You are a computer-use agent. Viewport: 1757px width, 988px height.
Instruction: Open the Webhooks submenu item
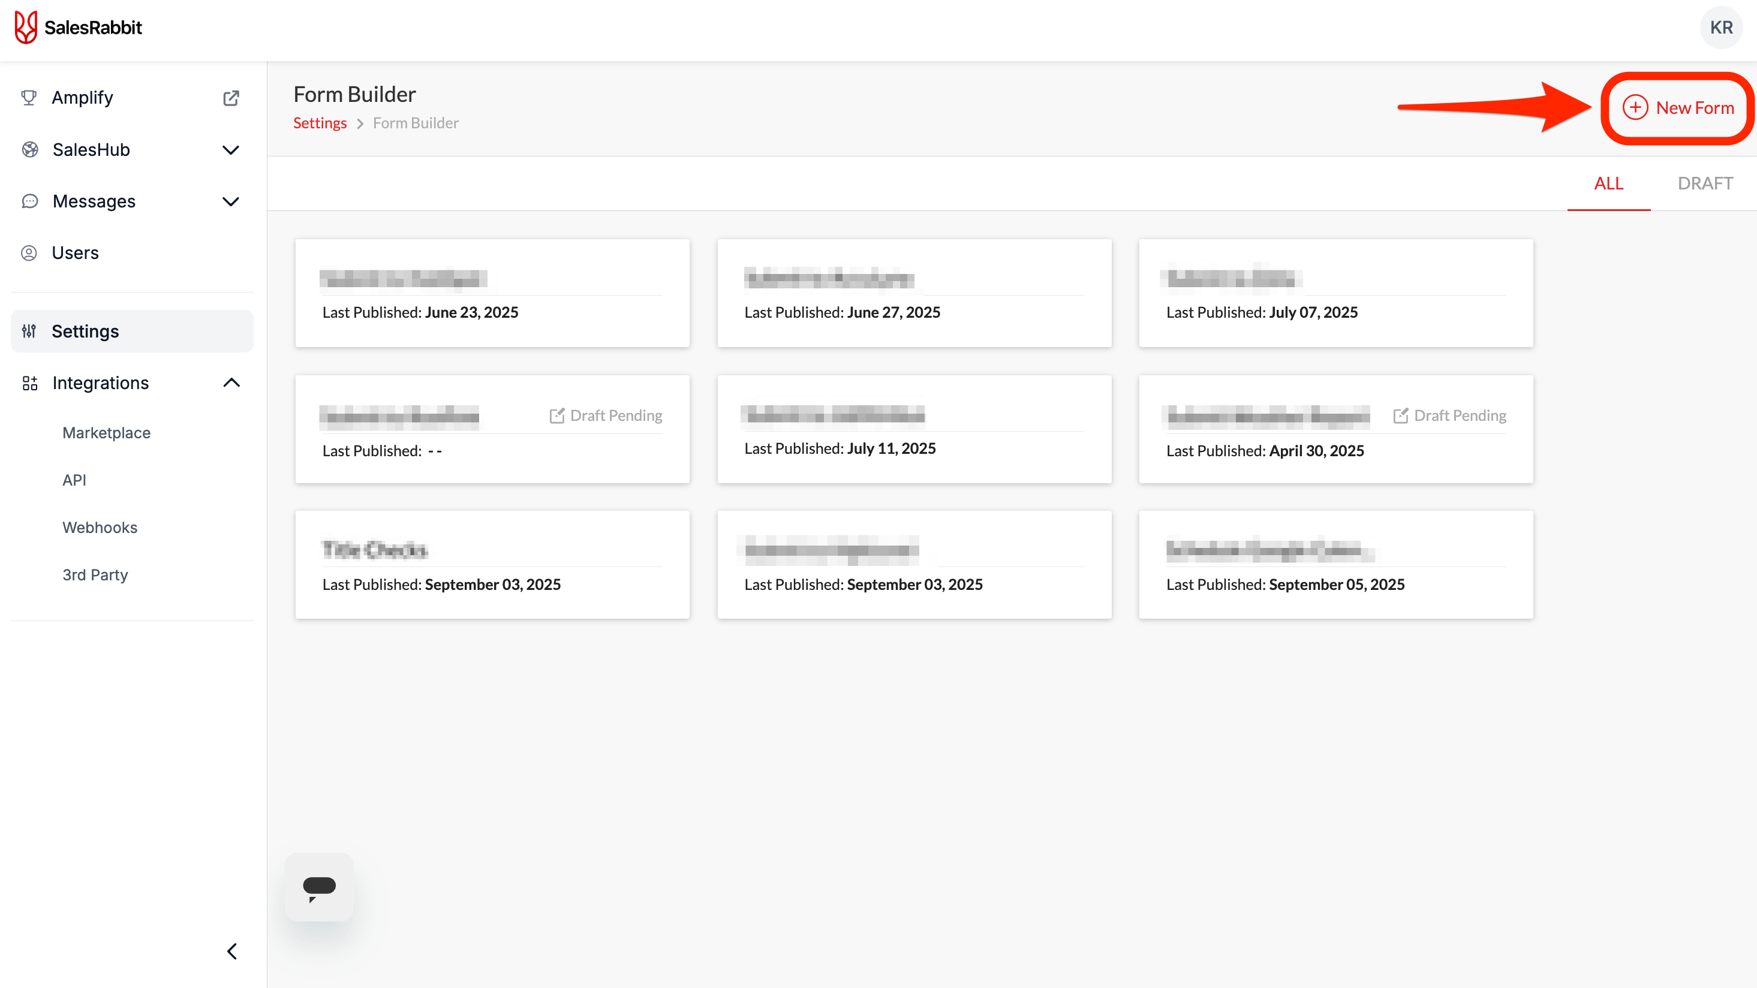pyautogui.click(x=100, y=528)
